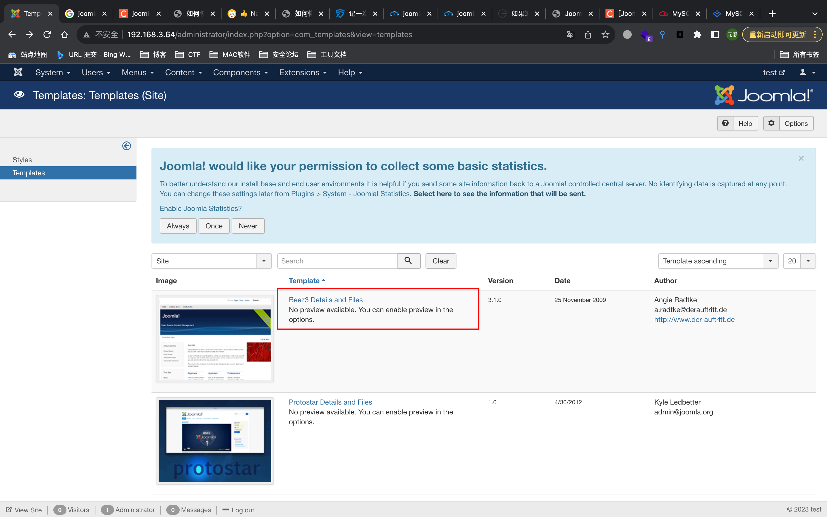
Task: Click the Joomla logo icon in admin menu
Action: [x=18, y=72]
